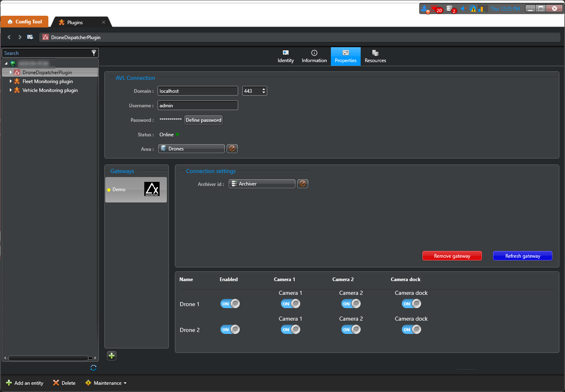Clear the Drones area selection icon
Viewport: 565px width, 392px height.
pyautogui.click(x=232, y=149)
